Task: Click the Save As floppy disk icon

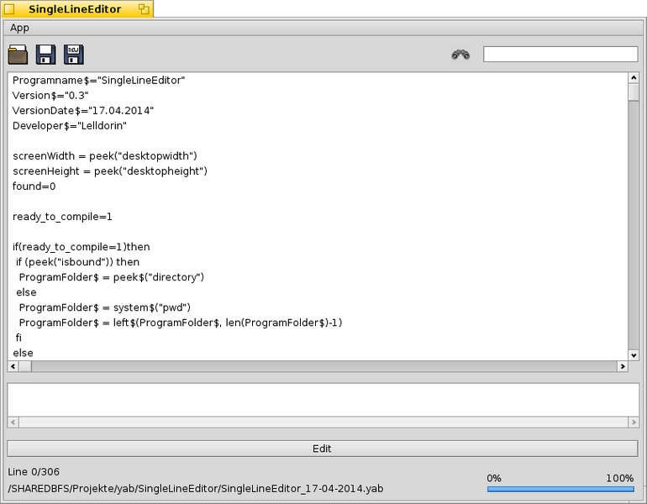Action: coord(73,55)
